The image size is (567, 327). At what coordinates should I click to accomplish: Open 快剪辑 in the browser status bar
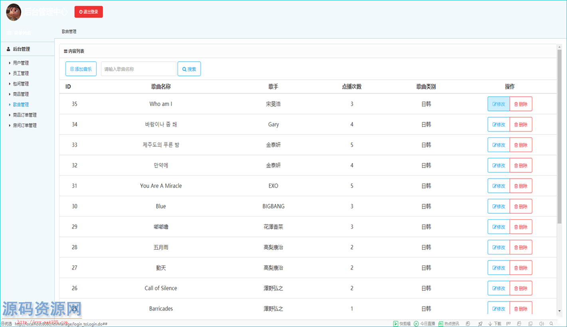(x=402, y=324)
